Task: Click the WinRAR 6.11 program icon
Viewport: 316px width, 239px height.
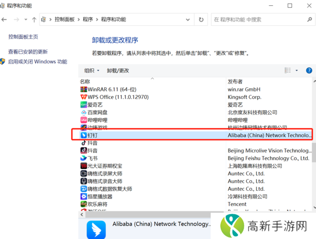Action: pos(83,89)
